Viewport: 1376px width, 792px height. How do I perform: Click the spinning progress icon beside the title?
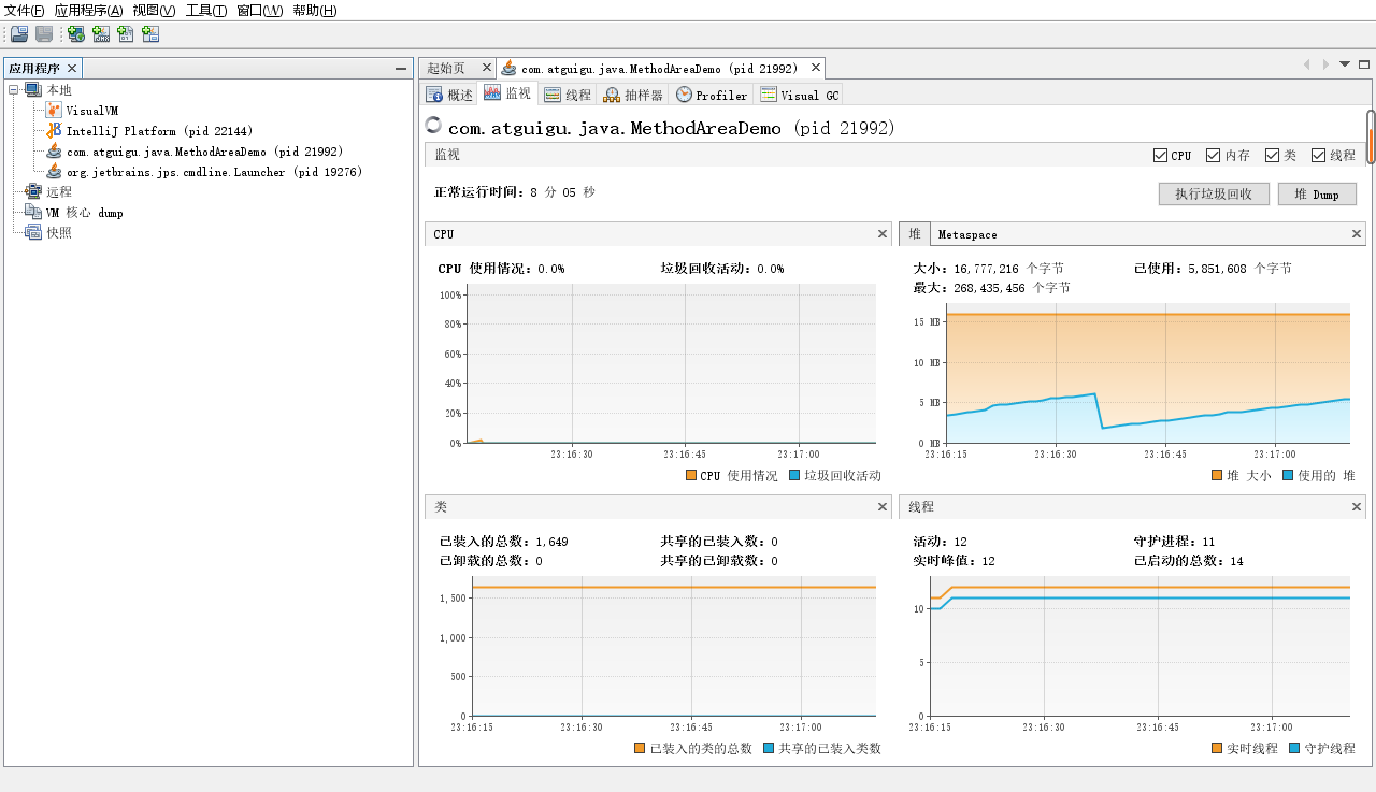[x=433, y=125]
